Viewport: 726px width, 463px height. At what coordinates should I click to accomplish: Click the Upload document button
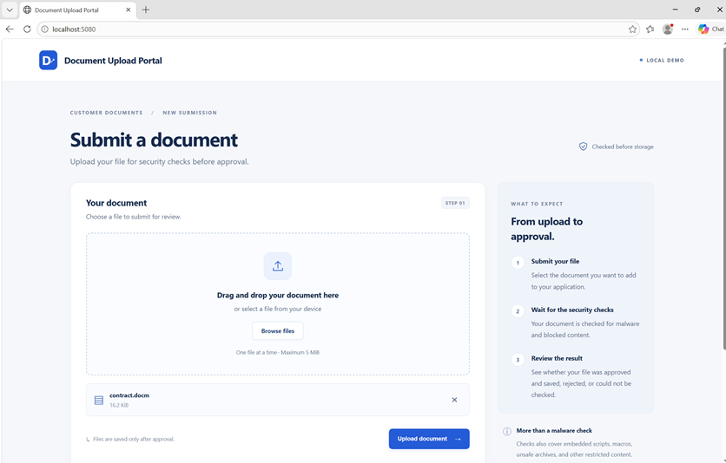[x=429, y=439]
